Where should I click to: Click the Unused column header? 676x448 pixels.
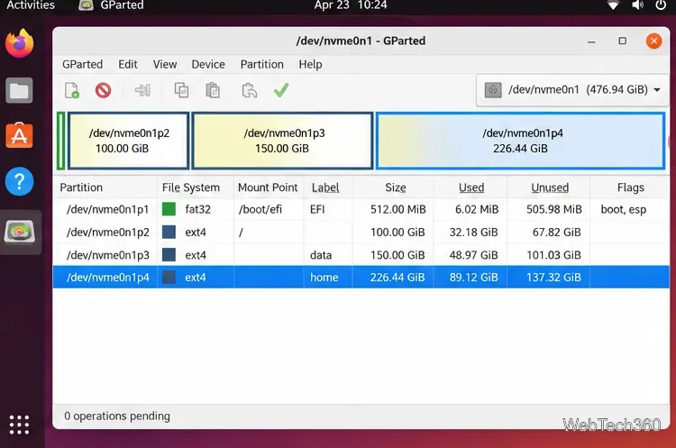click(550, 187)
